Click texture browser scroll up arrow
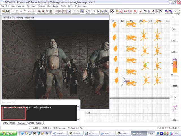The image size is (181, 136). pos(78,106)
